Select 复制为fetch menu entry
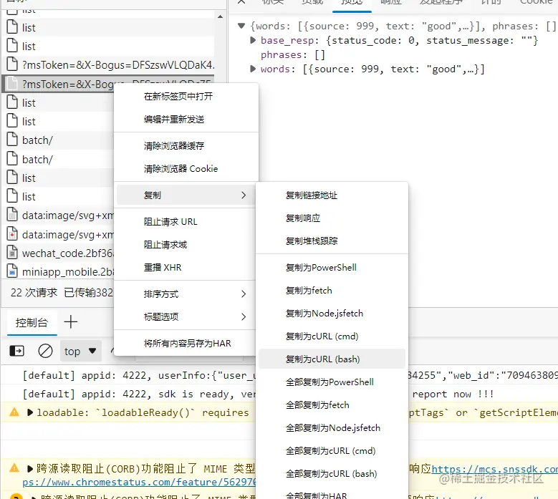The width and height of the screenshot is (558, 499). [332, 291]
